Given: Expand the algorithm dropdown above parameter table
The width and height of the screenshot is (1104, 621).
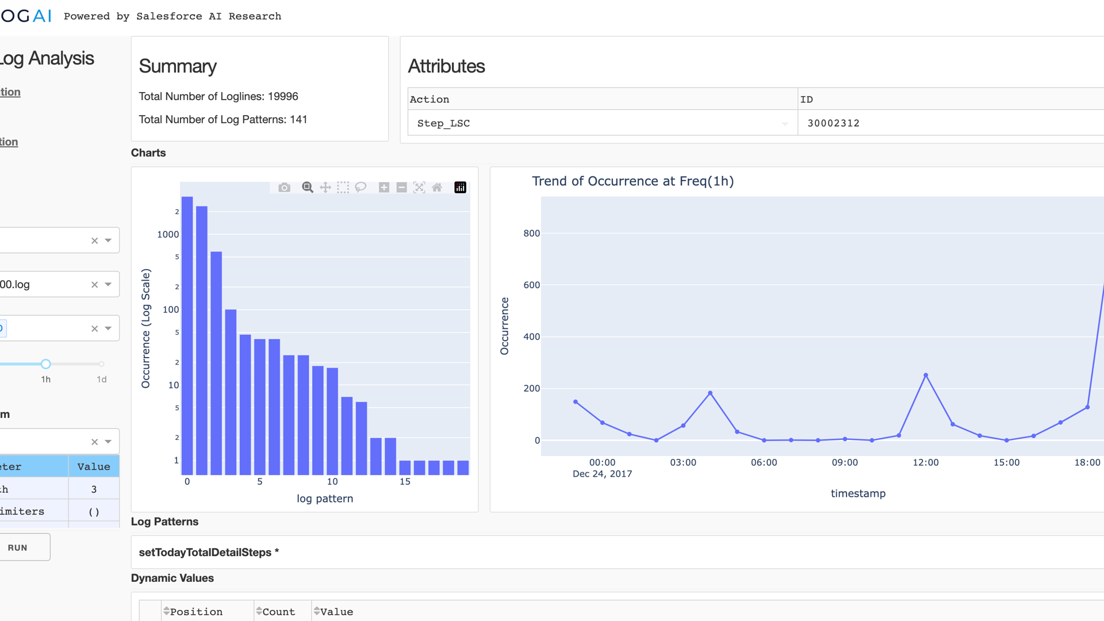Looking at the screenshot, I should [108, 442].
